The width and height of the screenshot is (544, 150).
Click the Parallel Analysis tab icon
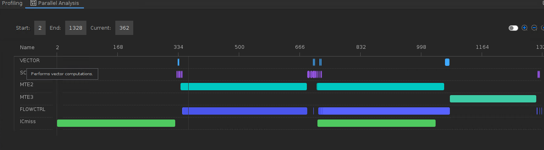pos(33,3)
